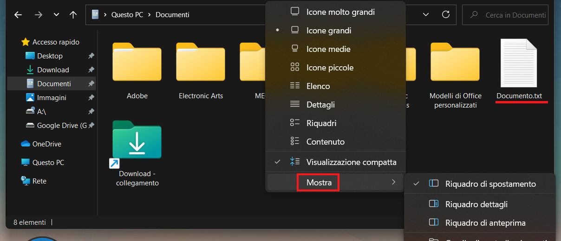The width and height of the screenshot is (561, 241).
Task: Select Icone piccole view option
Action: point(330,68)
